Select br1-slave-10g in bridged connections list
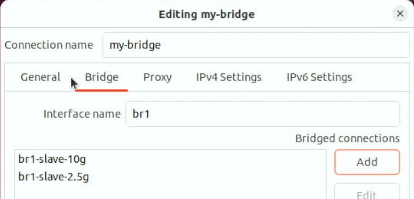This screenshot has height=199, width=414. (x=170, y=160)
